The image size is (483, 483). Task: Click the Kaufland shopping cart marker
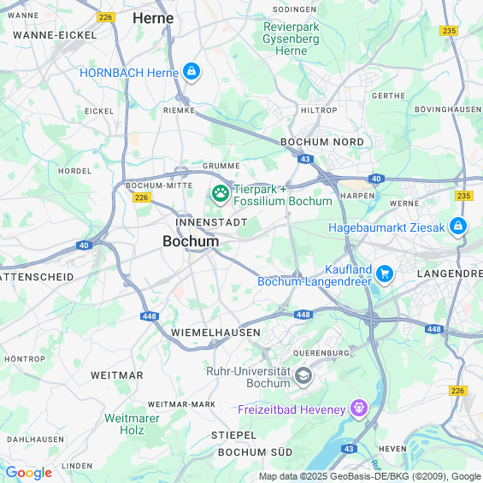385,275
